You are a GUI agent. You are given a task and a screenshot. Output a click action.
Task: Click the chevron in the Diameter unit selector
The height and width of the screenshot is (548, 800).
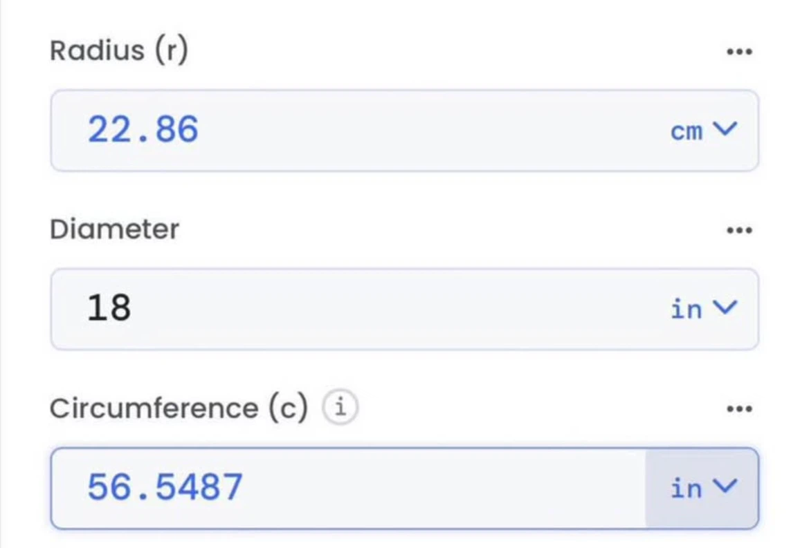(x=725, y=307)
